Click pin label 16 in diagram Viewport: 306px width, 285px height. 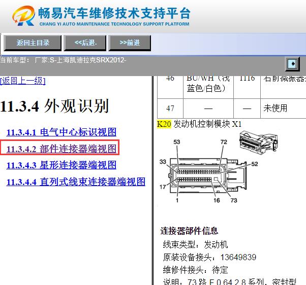[217, 200]
